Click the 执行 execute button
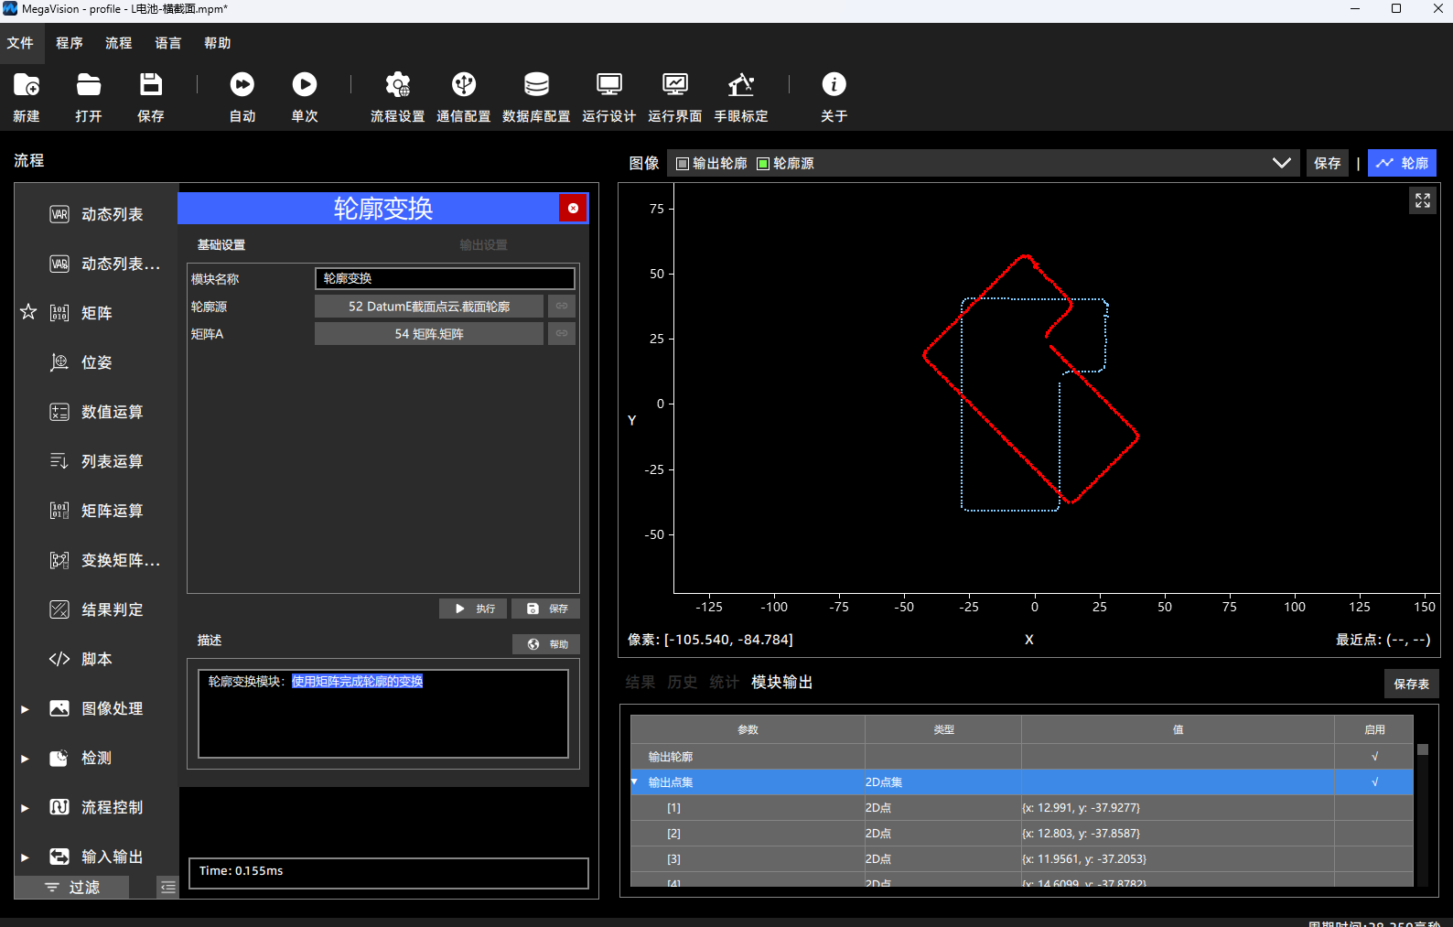The height and width of the screenshot is (927, 1453). pyautogui.click(x=473, y=609)
